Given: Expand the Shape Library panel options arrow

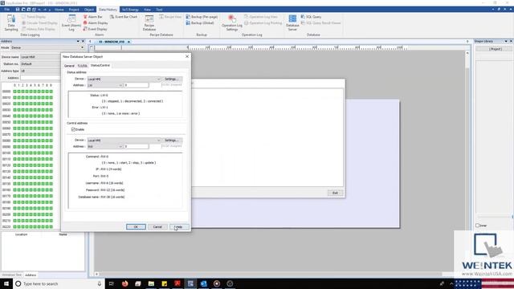Looking at the screenshot, I should pos(506,41).
